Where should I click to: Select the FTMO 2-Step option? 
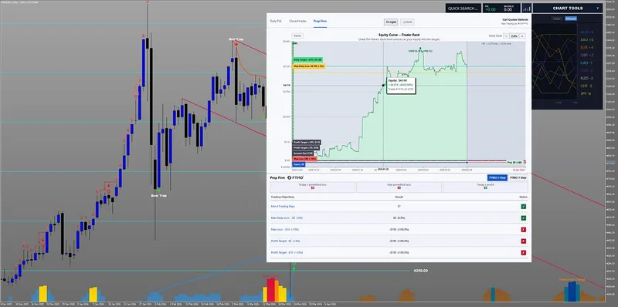[497, 177]
